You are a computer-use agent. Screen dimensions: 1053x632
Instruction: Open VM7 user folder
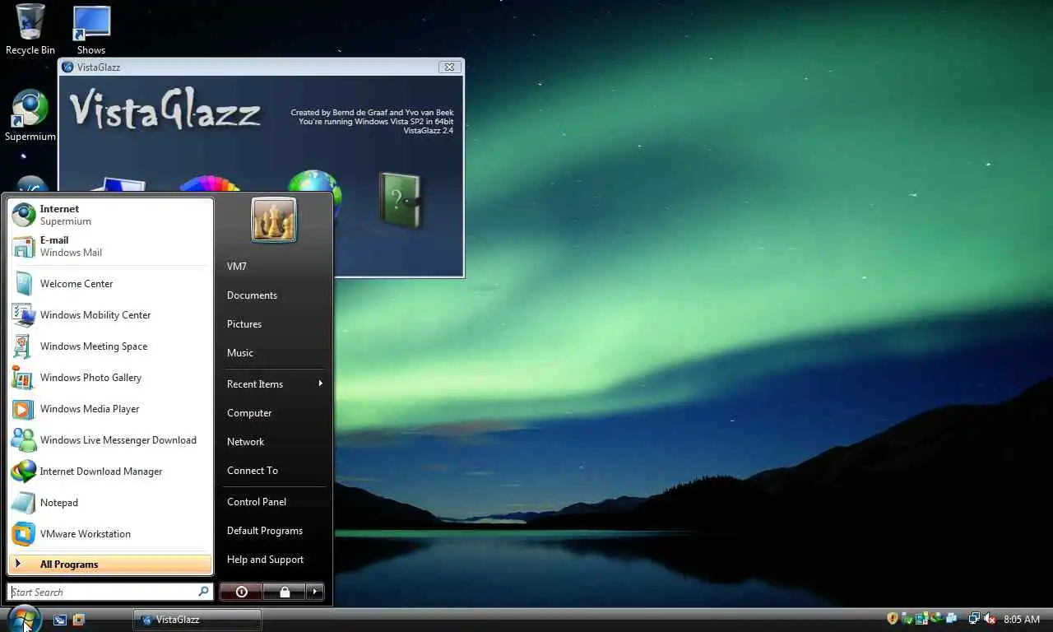[x=275, y=267]
